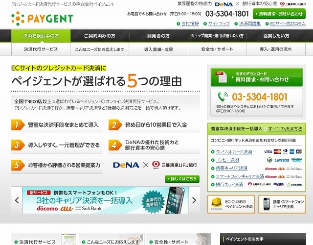Click reason 豊富な決済手段をまとめて導入
This screenshot has height=245, width=313.
coord(63,125)
